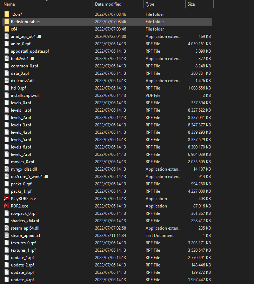Image resolution: width=254 pixels, height=284 pixels.
Task: Click the bink2w64.dll file icon
Action: [x=7, y=59]
